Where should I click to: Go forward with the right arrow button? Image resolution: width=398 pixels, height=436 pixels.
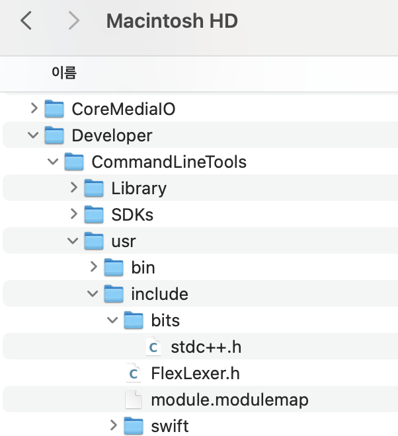(x=74, y=20)
